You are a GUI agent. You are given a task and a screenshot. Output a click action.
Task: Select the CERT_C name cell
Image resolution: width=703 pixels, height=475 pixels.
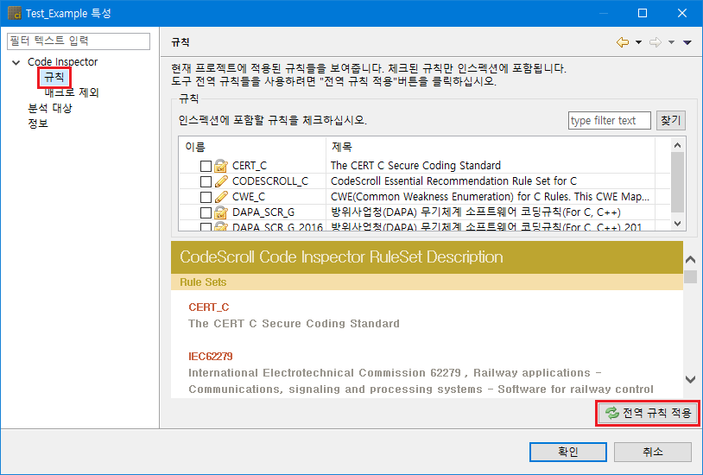[x=250, y=166]
